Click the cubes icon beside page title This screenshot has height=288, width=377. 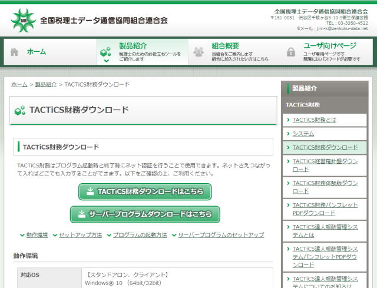[x=19, y=110]
